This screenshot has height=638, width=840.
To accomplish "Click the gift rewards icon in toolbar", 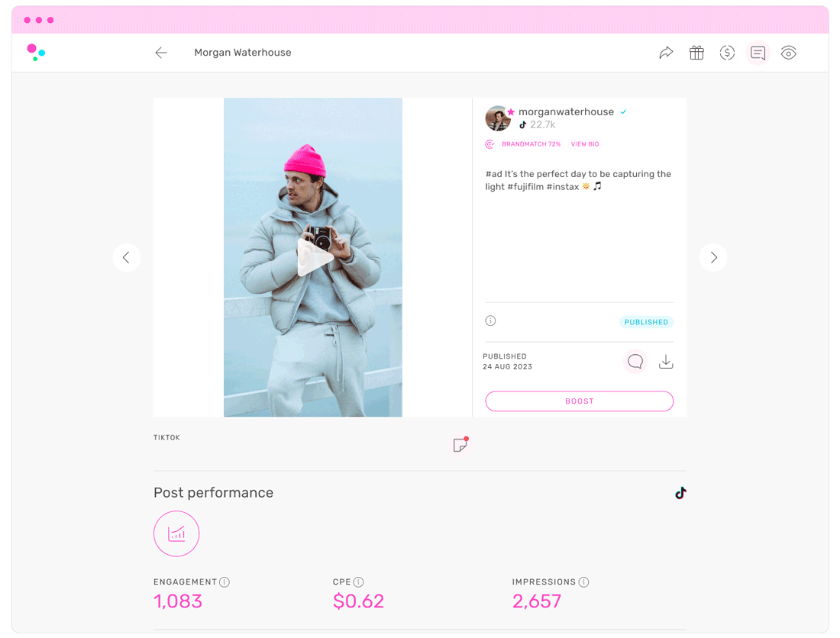I will click(696, 52).
